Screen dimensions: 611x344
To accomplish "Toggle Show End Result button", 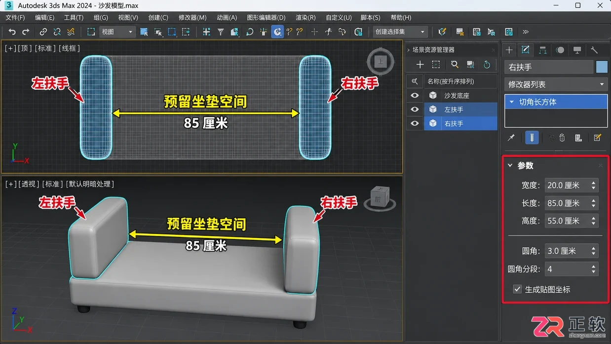I will (532, 138).
